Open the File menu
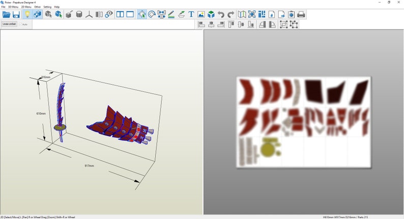Screen dimensions: 404x219 click(x=4, y=7)
